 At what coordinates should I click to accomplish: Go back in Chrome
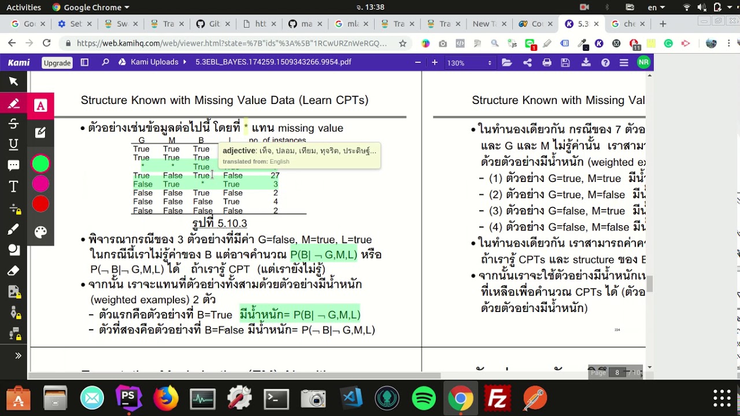coord(12,43)
